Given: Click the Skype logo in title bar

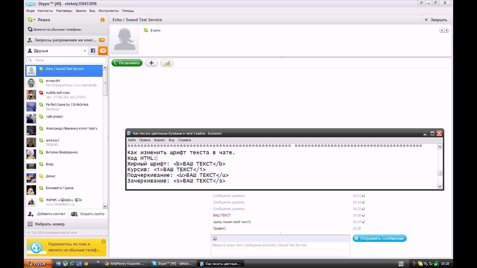Looking at the screenshot, I should coord(31,3).
